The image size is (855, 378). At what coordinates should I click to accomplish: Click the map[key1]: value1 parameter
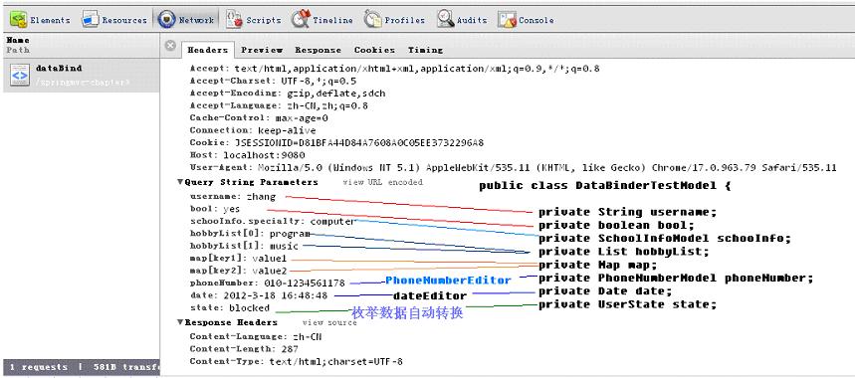tap(238, 259)
